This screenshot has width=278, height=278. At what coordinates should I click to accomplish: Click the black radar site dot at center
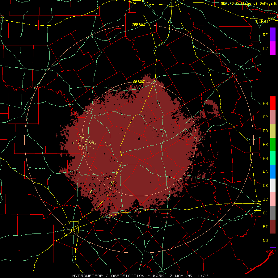[x=139, y=139]
